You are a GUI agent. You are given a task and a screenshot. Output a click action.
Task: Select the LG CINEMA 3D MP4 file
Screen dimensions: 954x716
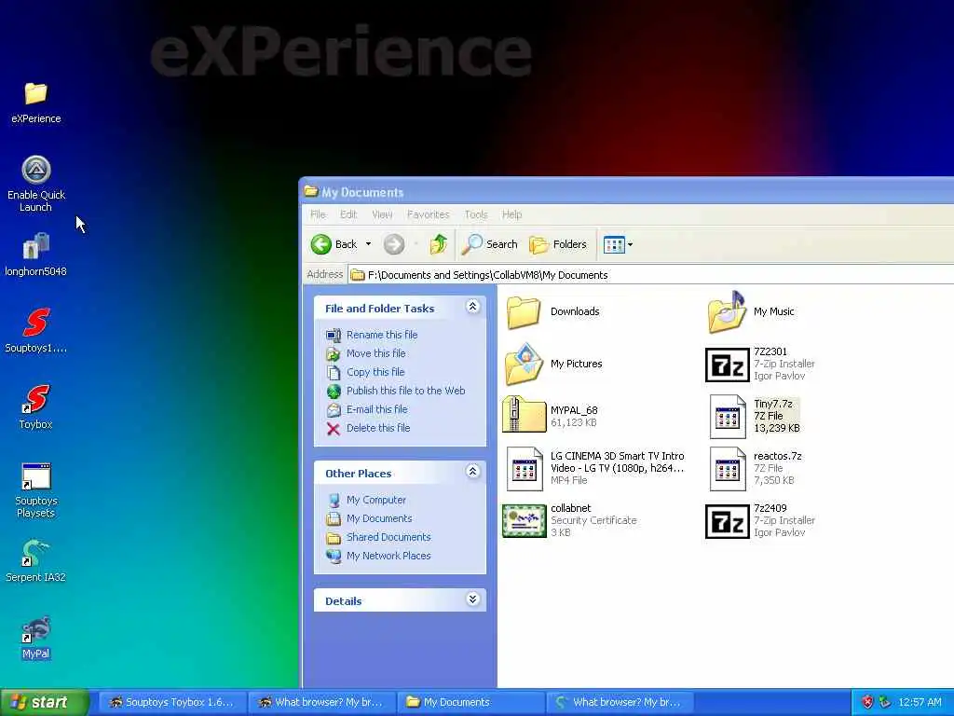595,468
